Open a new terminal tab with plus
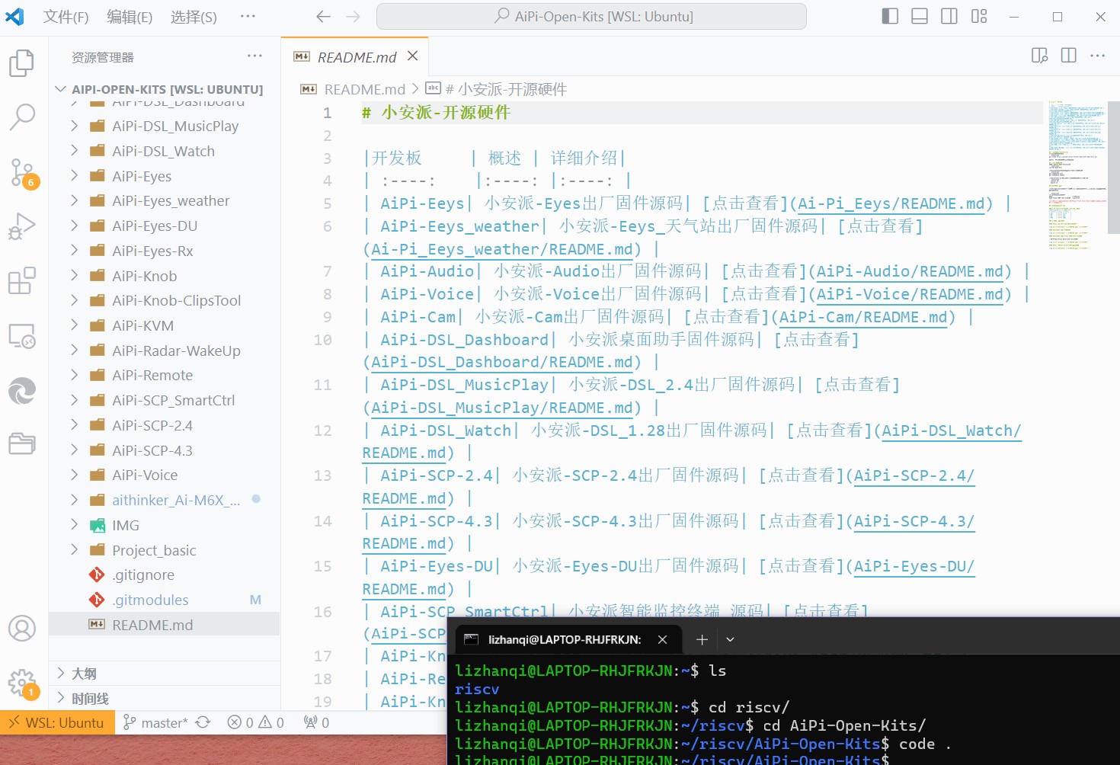The width and height of the screenshot is (1120, 765). [x=702, y=639]
